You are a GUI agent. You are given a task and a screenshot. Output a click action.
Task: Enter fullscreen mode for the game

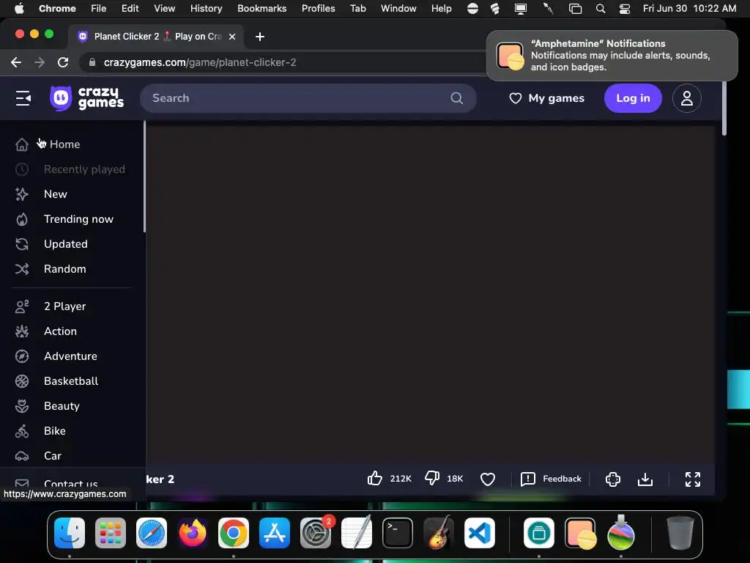(x=693, y=479)
